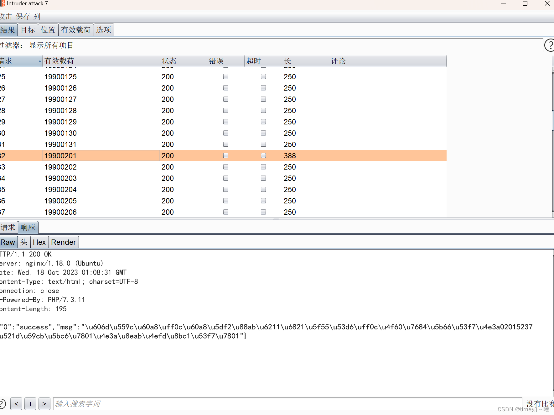
Task: Select the Render view tab
Action: tap(63, 242)
